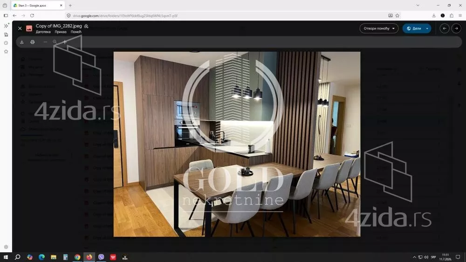Open the Приказ menu

pyautogui.click(x=60, y=32)
